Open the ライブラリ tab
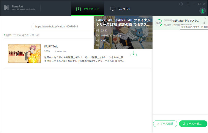Screen dimensions: 208x133 click(120, 9)
